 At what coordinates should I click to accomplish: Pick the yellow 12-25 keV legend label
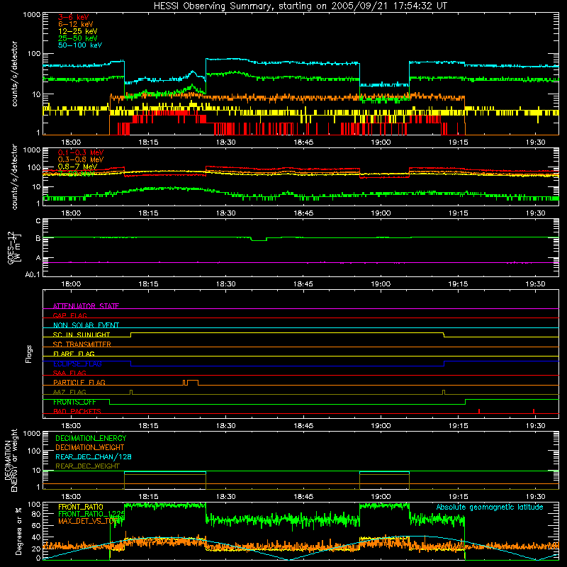78,31
